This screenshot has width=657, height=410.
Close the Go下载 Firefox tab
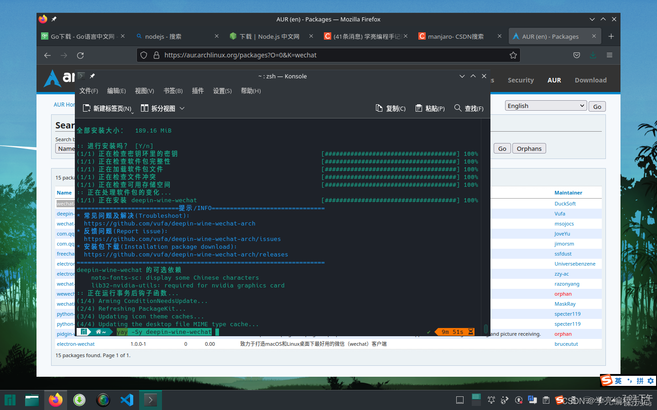[123, 36]
